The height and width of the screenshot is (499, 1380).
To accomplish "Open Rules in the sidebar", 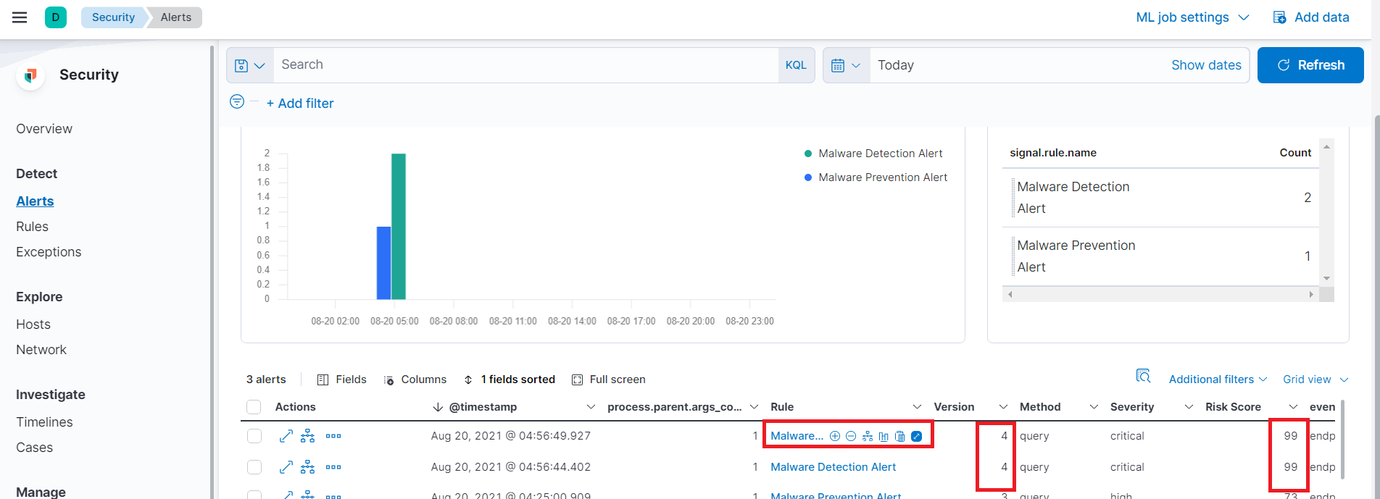I will tap(32, 227).
